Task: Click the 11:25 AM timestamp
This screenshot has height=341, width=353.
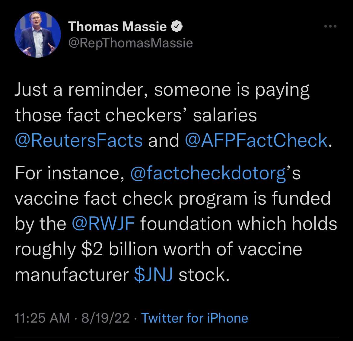Action: (42, 318)
